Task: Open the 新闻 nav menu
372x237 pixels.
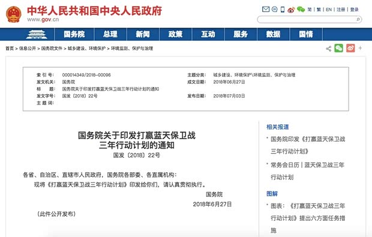Action: tap(143, 34)
